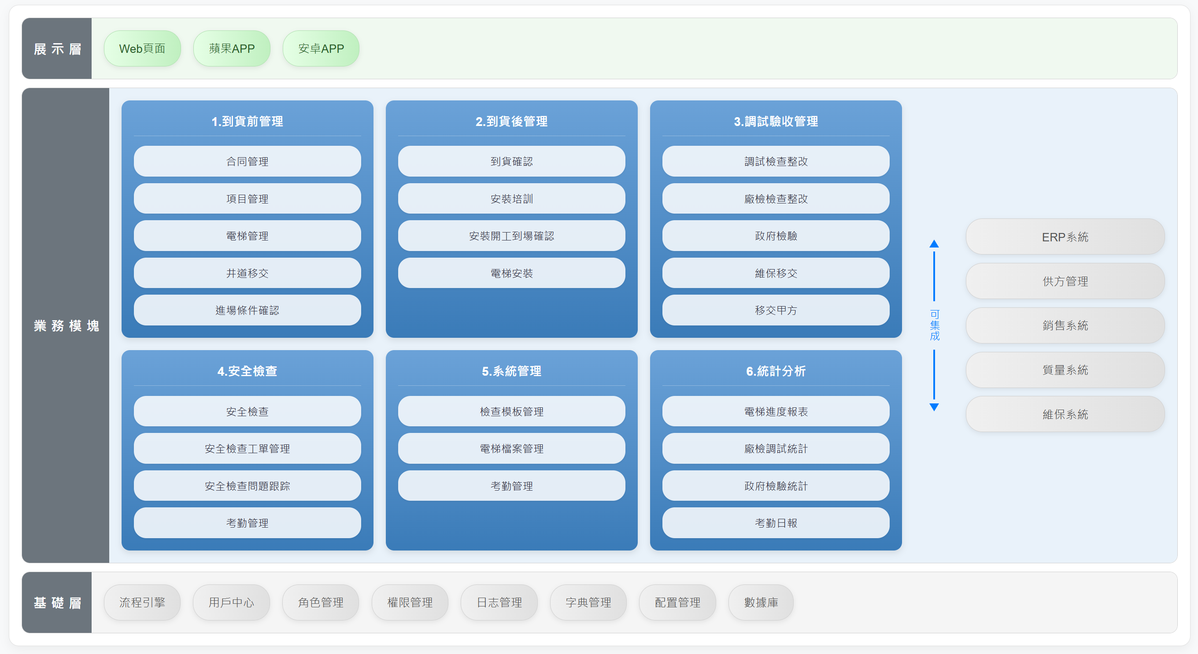Click 安全檢查問題跟踪 item

coord(247,486)
